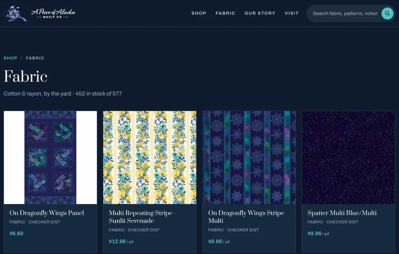Open On Dragonfly Wings Stripe Multi image
399x254 pixels.
pos(249,157)
